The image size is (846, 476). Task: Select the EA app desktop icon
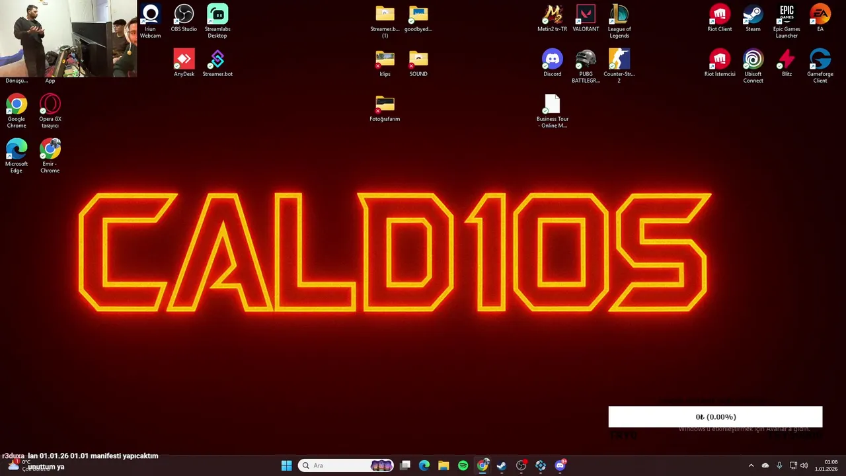point(820,19)
